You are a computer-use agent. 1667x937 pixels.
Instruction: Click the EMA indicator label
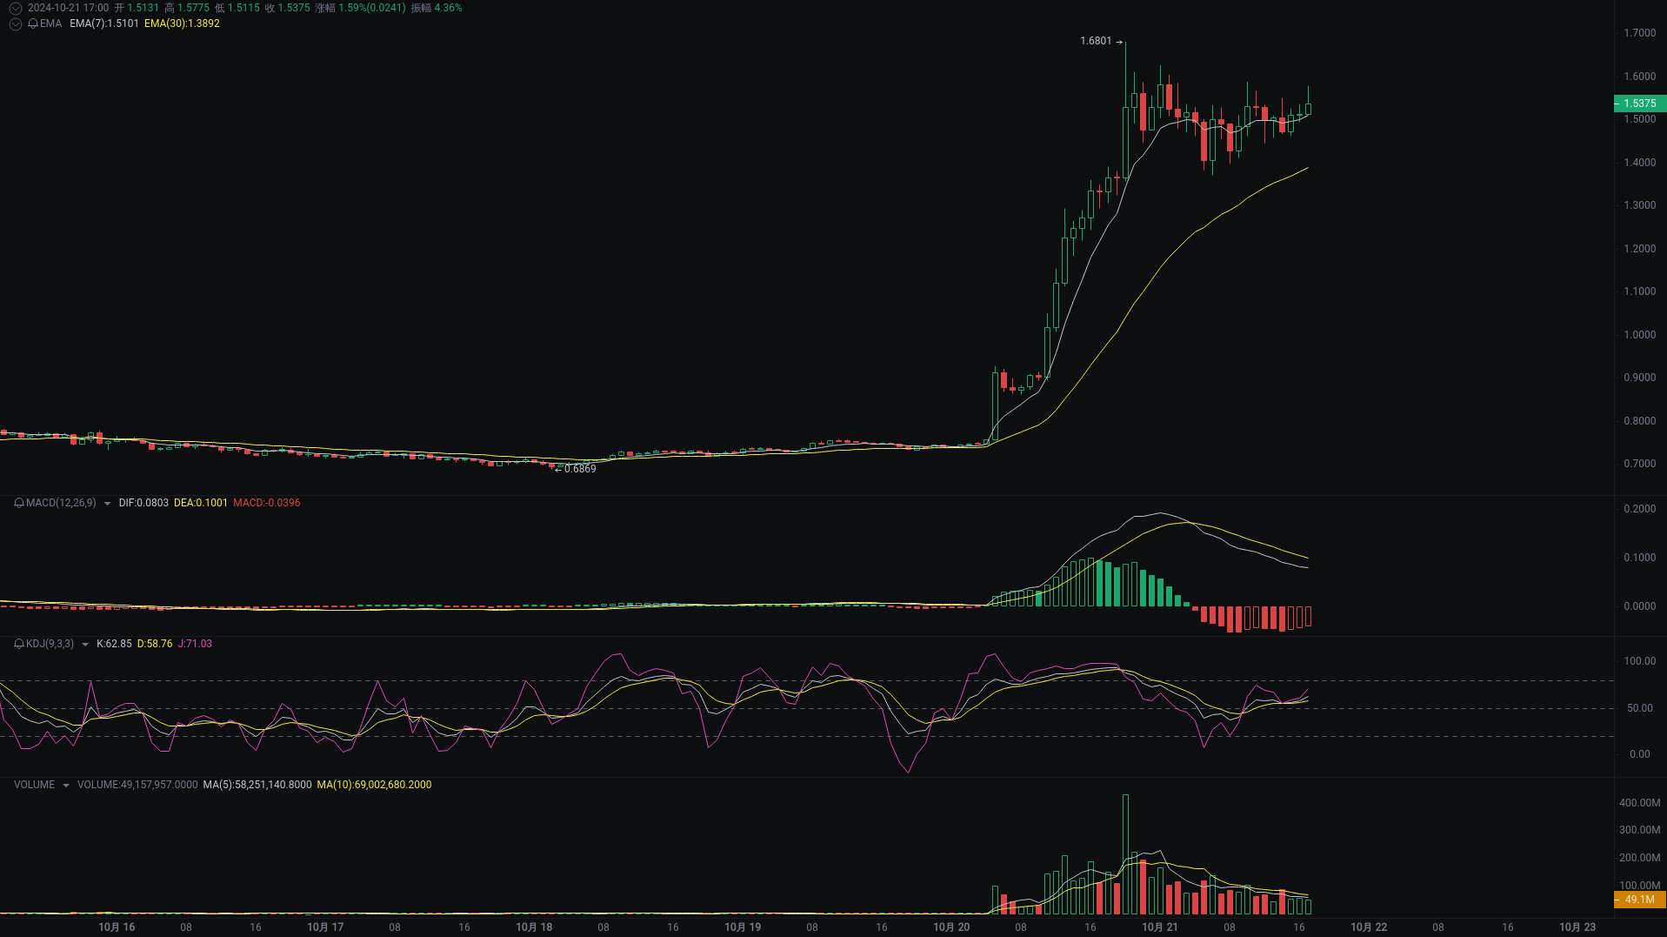pos(51,23)
